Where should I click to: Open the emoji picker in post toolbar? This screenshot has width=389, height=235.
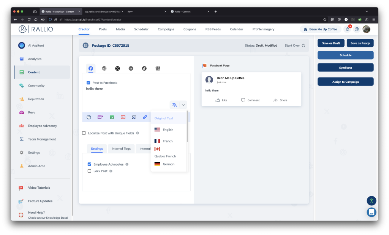(x=89, y=117)
